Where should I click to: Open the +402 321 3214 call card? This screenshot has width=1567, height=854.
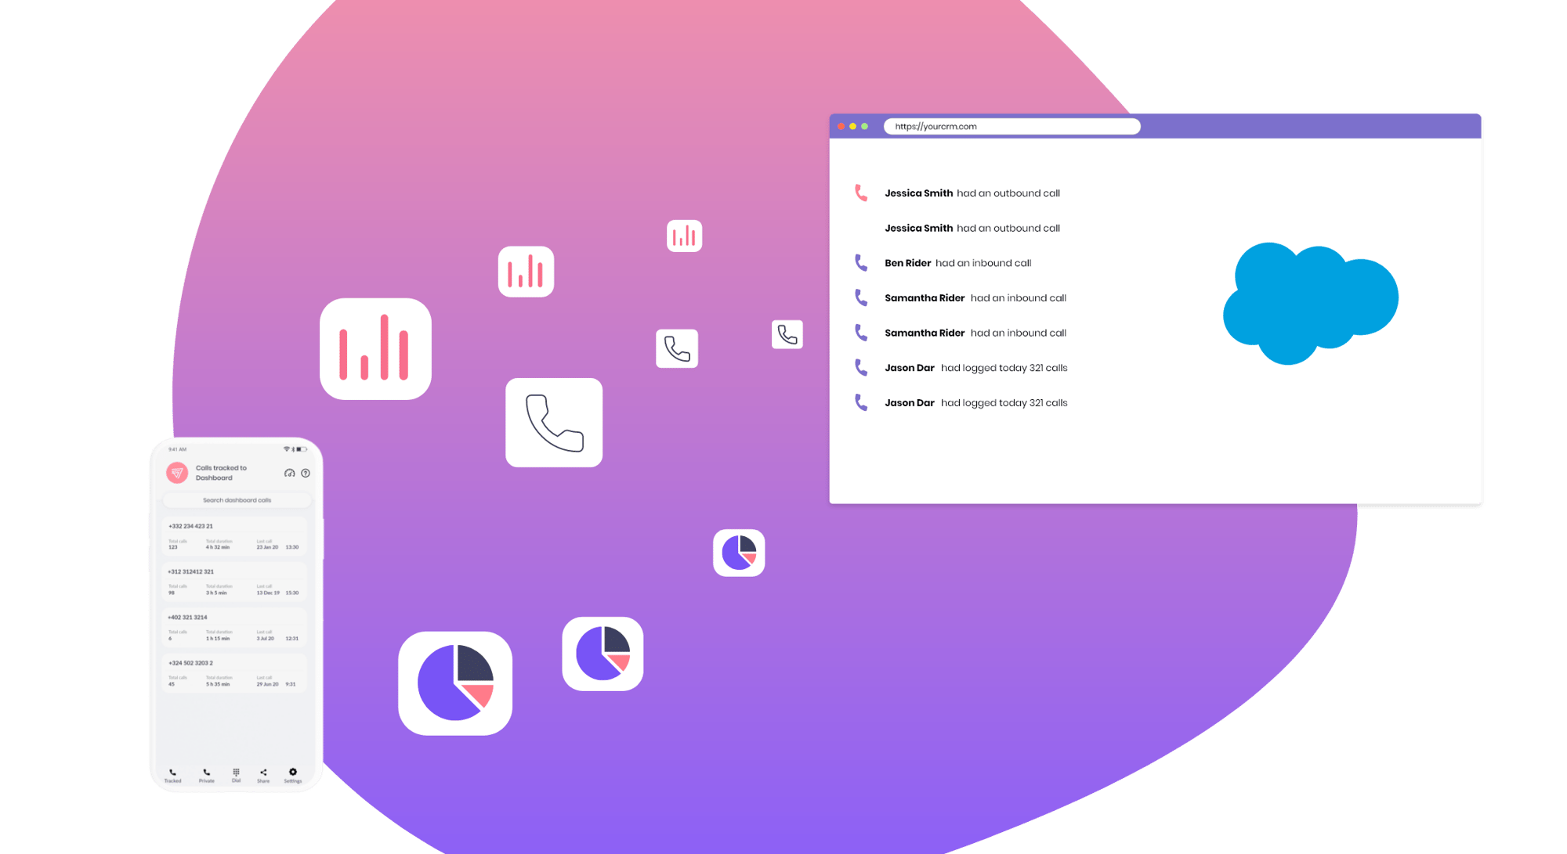[x=233, y=628]
